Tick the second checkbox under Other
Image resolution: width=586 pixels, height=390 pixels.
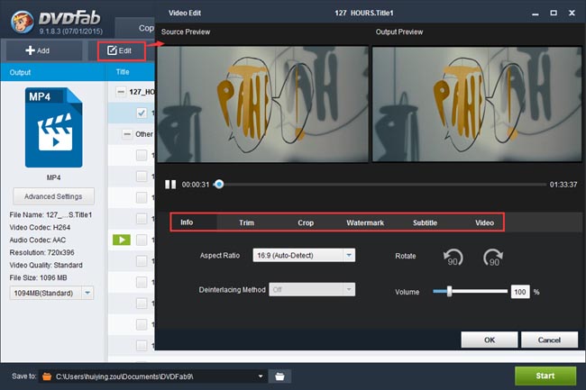[142, 176]
